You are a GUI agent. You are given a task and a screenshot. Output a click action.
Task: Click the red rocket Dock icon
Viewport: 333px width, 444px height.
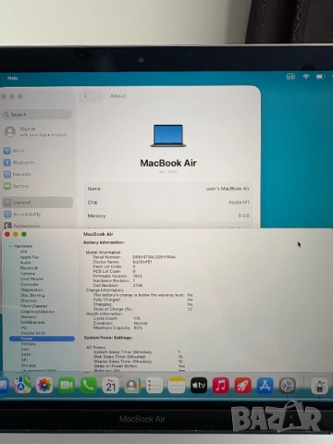pos(243,385)
